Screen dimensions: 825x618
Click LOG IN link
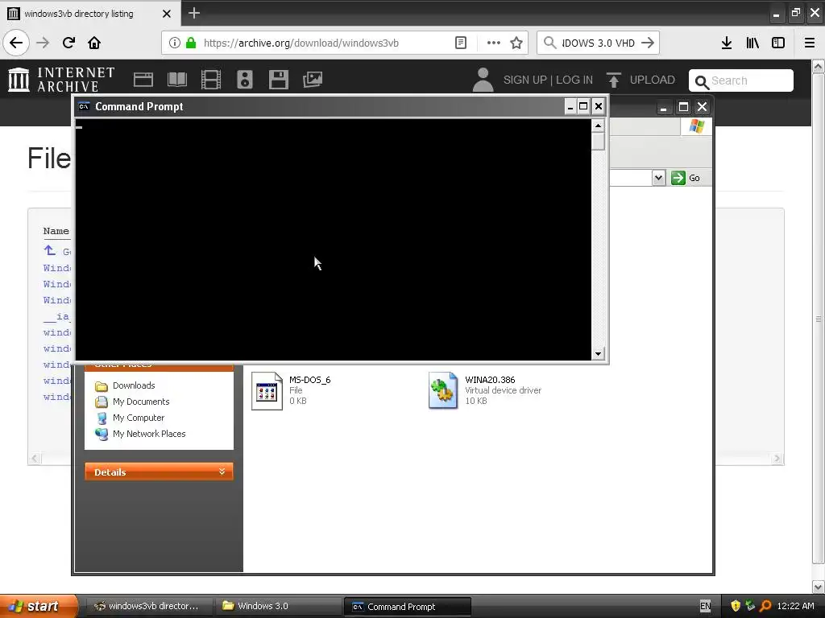tap(574, 80)
